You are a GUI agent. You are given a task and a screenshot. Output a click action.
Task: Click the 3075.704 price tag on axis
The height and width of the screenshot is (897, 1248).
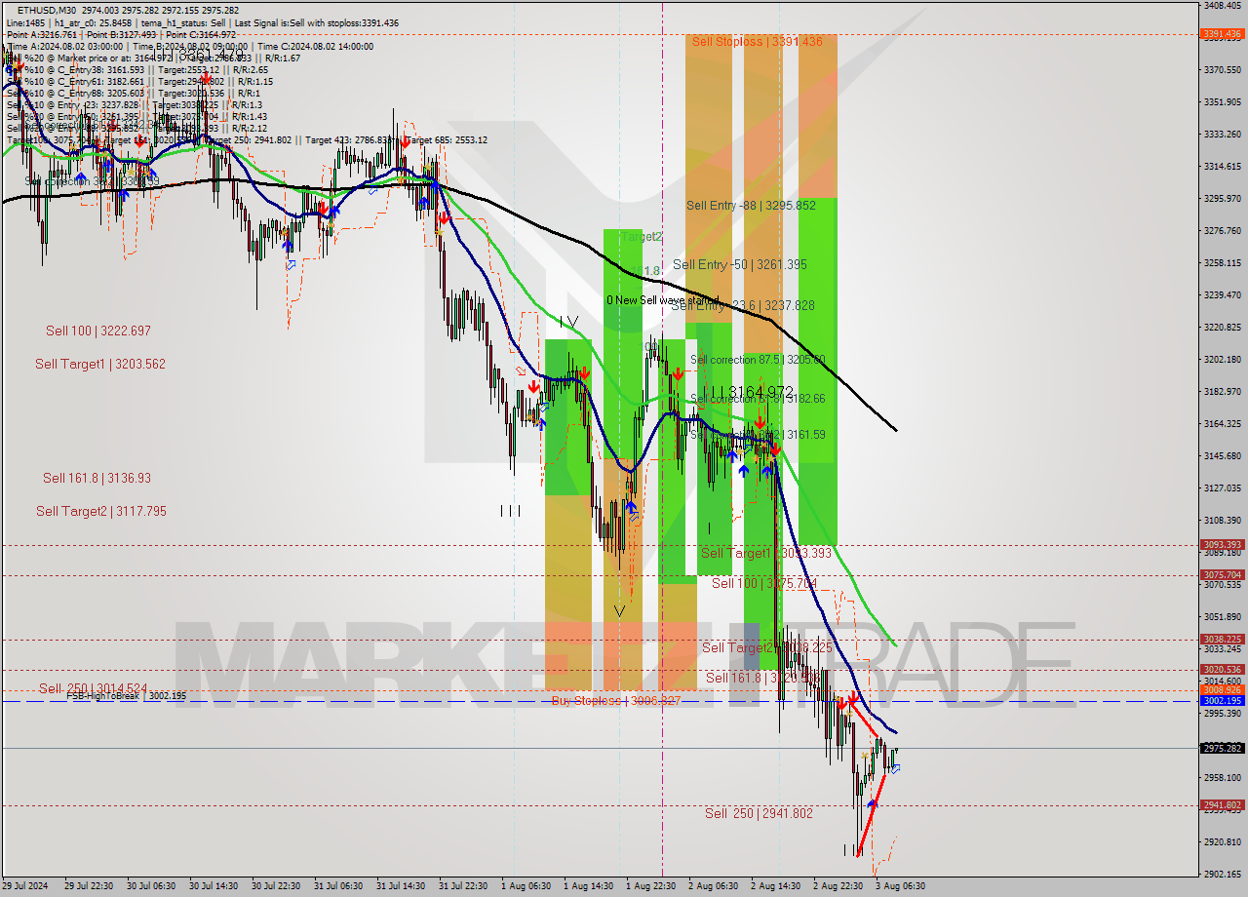tap(1222, 575)
